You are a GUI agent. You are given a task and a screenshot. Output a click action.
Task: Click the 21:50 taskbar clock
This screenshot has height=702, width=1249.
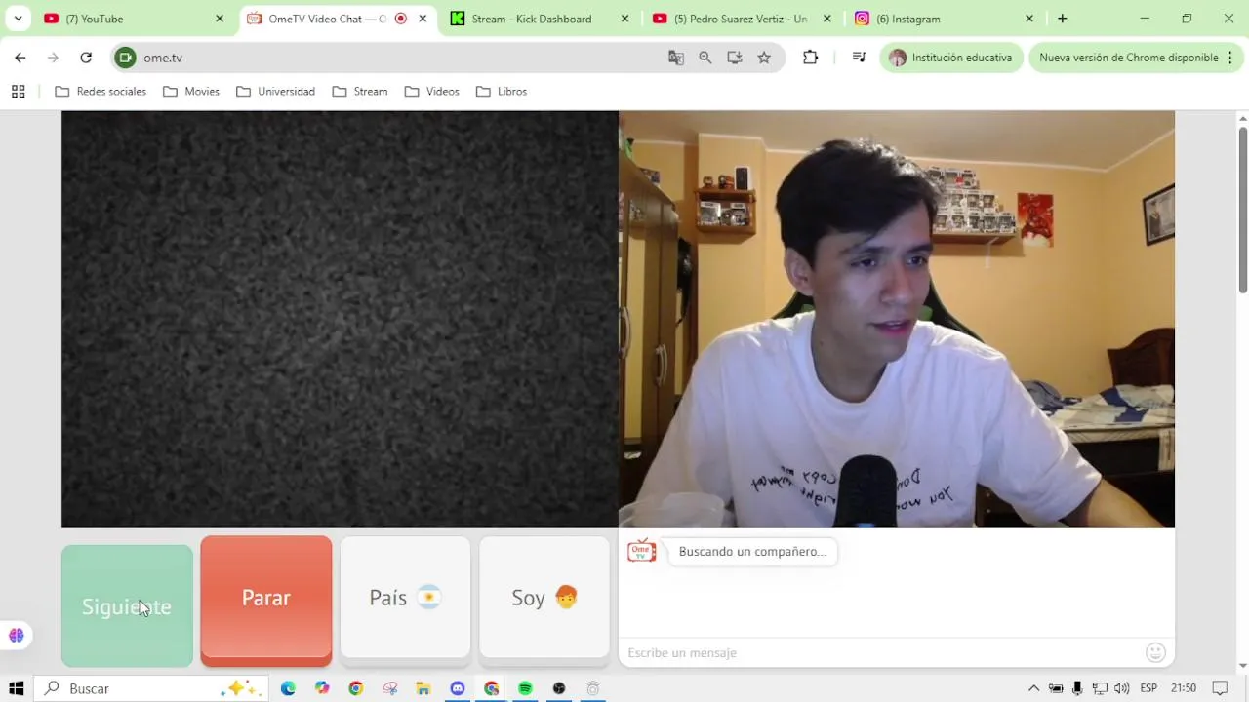click(1184, 688)
